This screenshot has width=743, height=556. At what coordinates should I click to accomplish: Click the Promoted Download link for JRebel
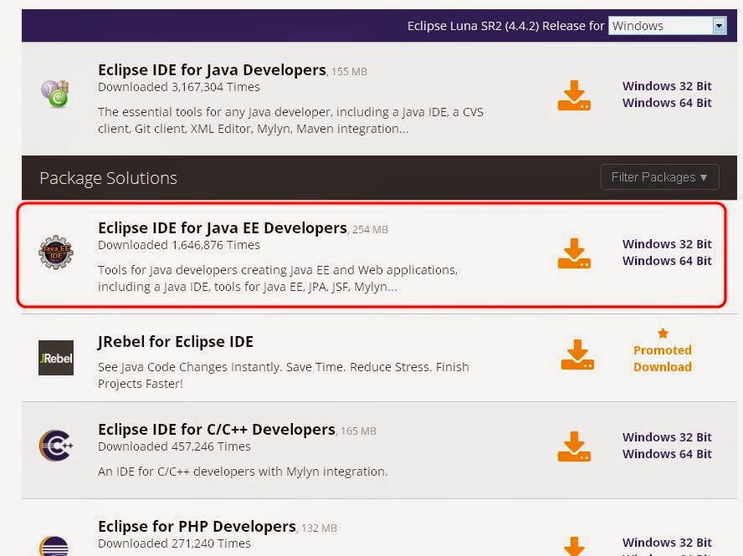click(662, 358)
